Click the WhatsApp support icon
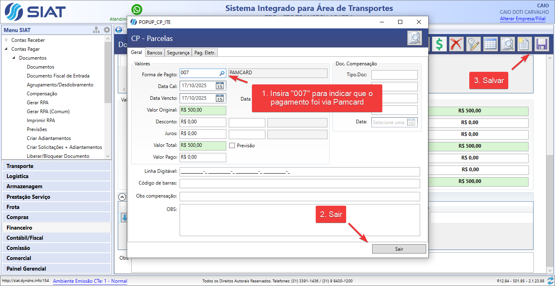This screenshot has height=286, width=555. 137,9
